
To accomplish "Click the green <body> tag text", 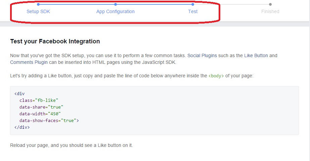I will tap(216, 76).
